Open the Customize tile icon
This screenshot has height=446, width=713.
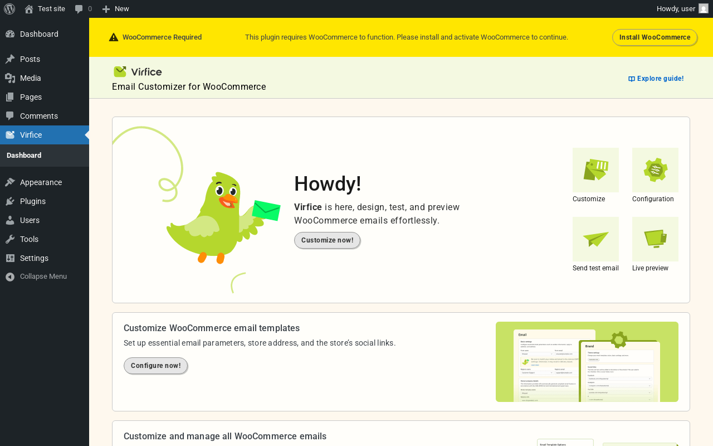(x=595, y=170)
